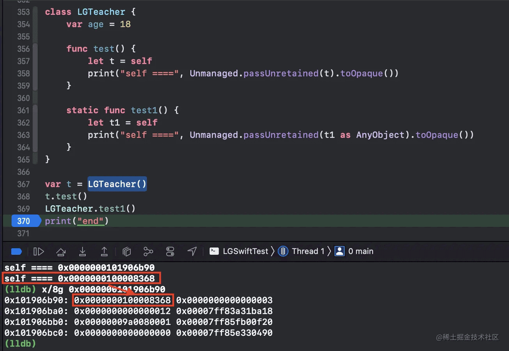This screenshot has height=351, width=509.
Task: Deactivate breakpoints with the blue breakpoint icon
Action: coord(16,252)
